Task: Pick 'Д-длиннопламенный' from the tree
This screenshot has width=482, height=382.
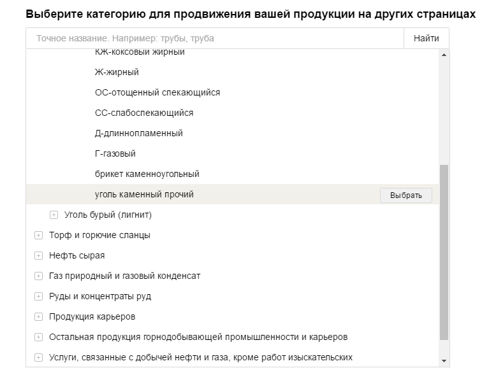Action: (139, 133)
